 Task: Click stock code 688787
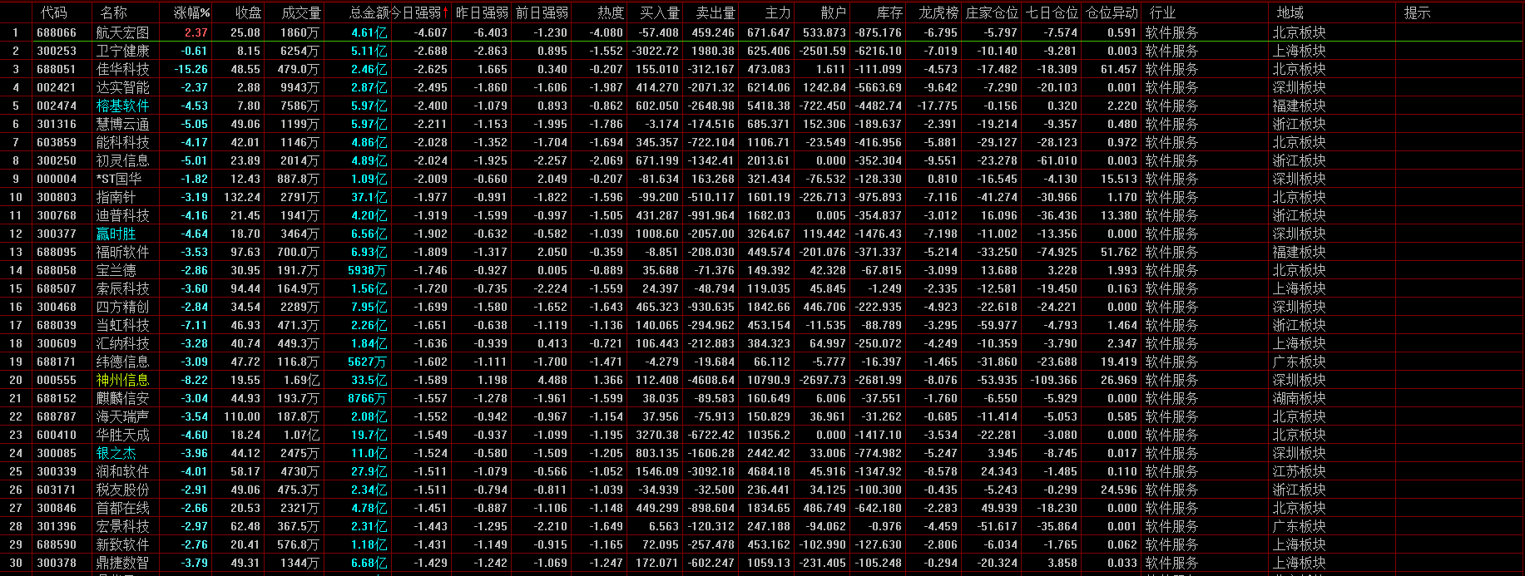pos(57,416)
